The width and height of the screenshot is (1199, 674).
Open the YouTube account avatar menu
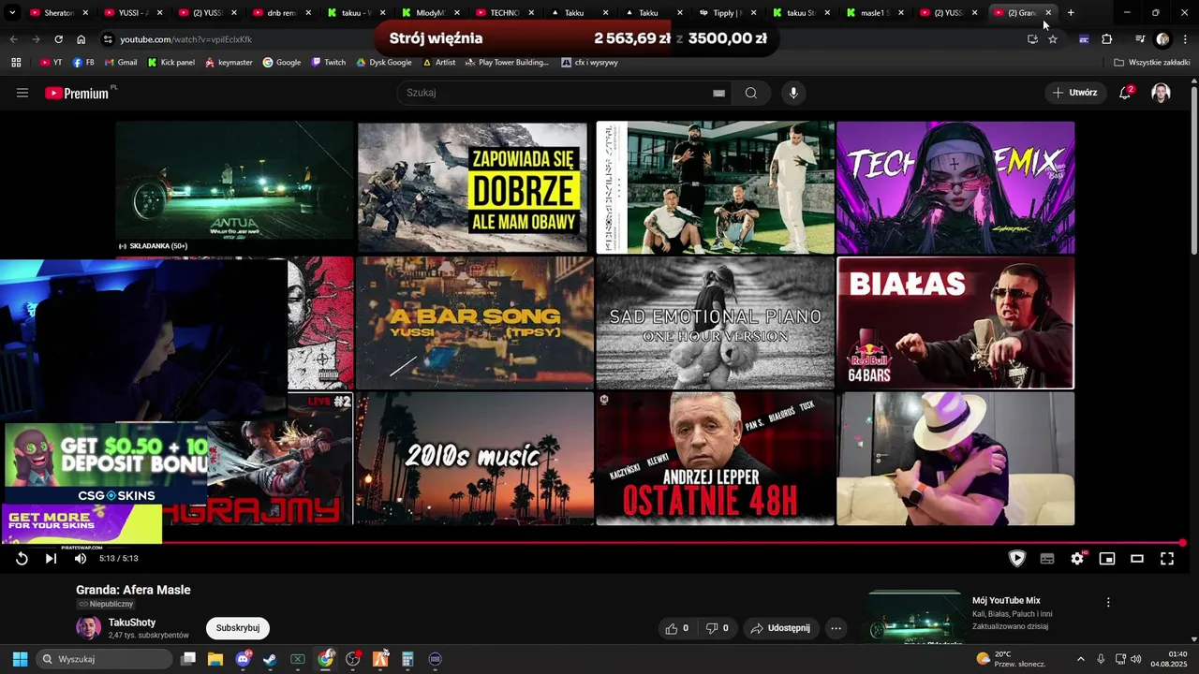click(1161, 93)
